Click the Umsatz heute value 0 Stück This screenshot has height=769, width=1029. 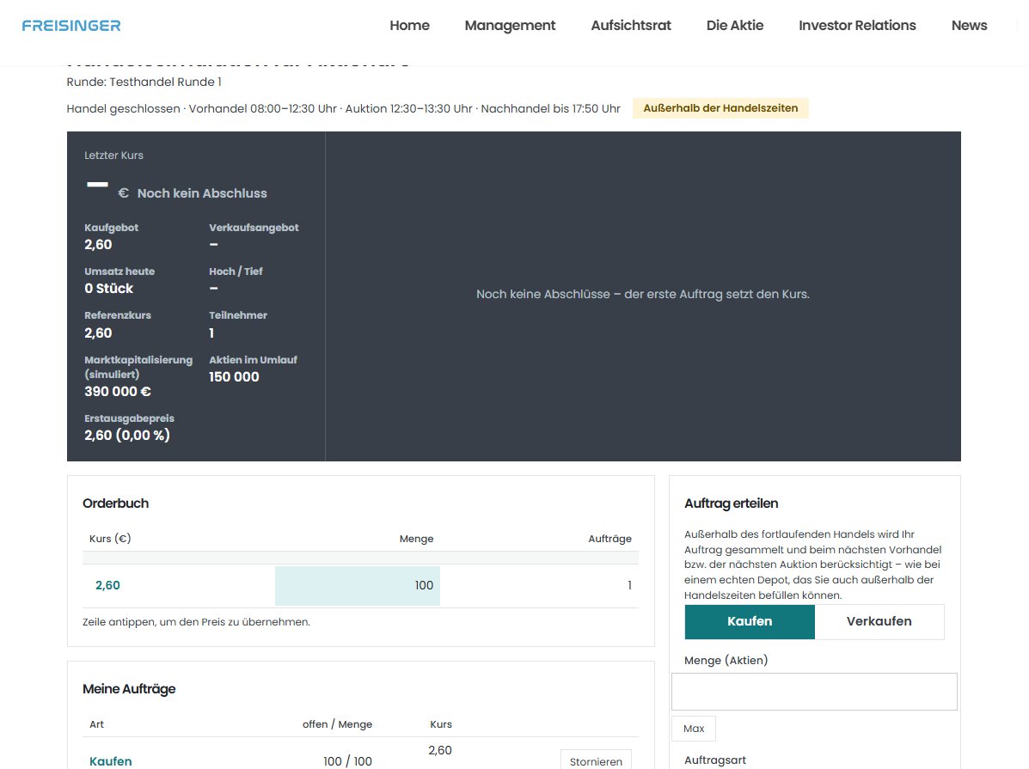109,289
